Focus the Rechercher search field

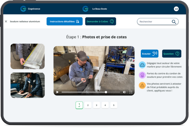158,22
